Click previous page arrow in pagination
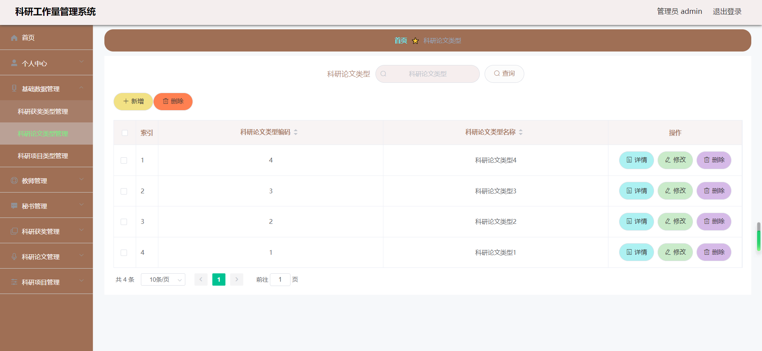 pyautogui.click(x=201, y=280)
